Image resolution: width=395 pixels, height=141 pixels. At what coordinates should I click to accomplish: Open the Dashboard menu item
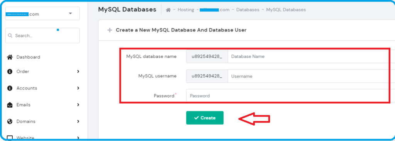click(x=28, y=57)
